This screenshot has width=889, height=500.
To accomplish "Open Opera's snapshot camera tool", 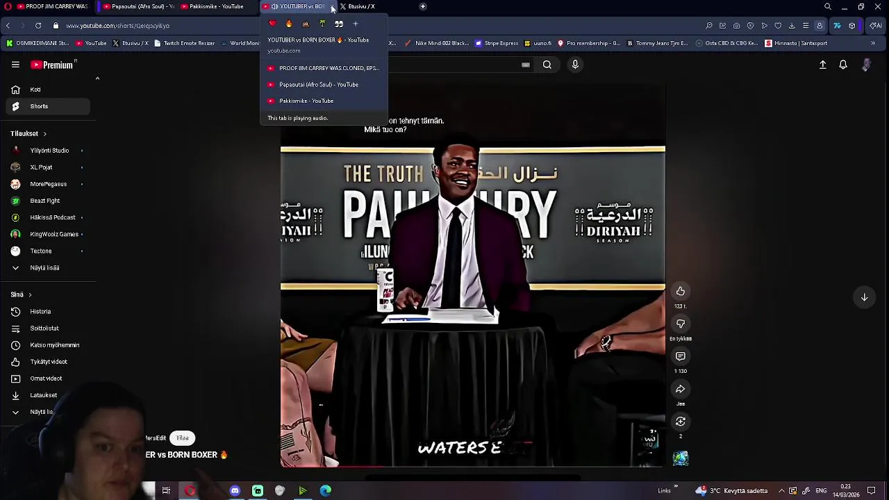I will coord(736,26).
